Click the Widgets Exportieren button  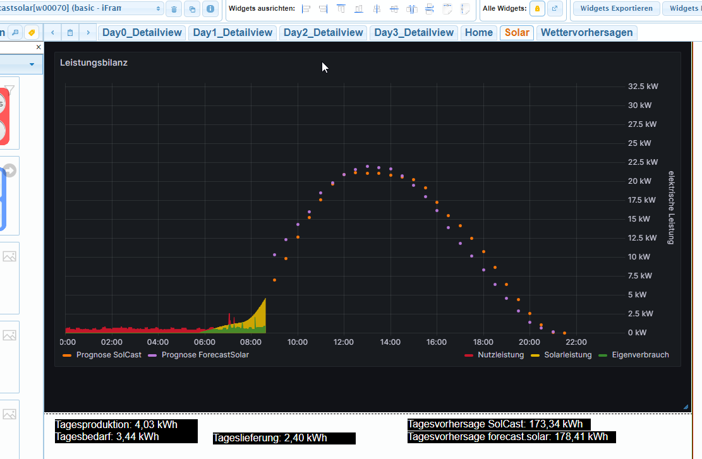616,9
